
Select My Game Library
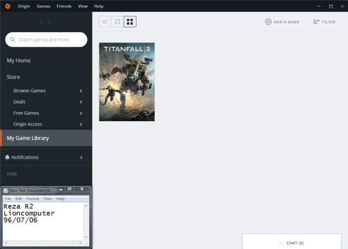(28, 138)
